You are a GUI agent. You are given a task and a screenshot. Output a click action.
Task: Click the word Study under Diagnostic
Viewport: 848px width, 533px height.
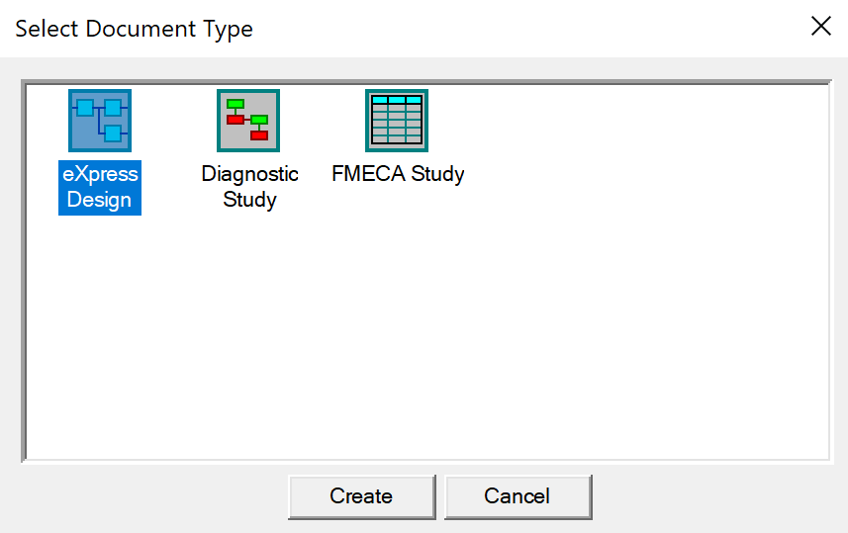249,200
